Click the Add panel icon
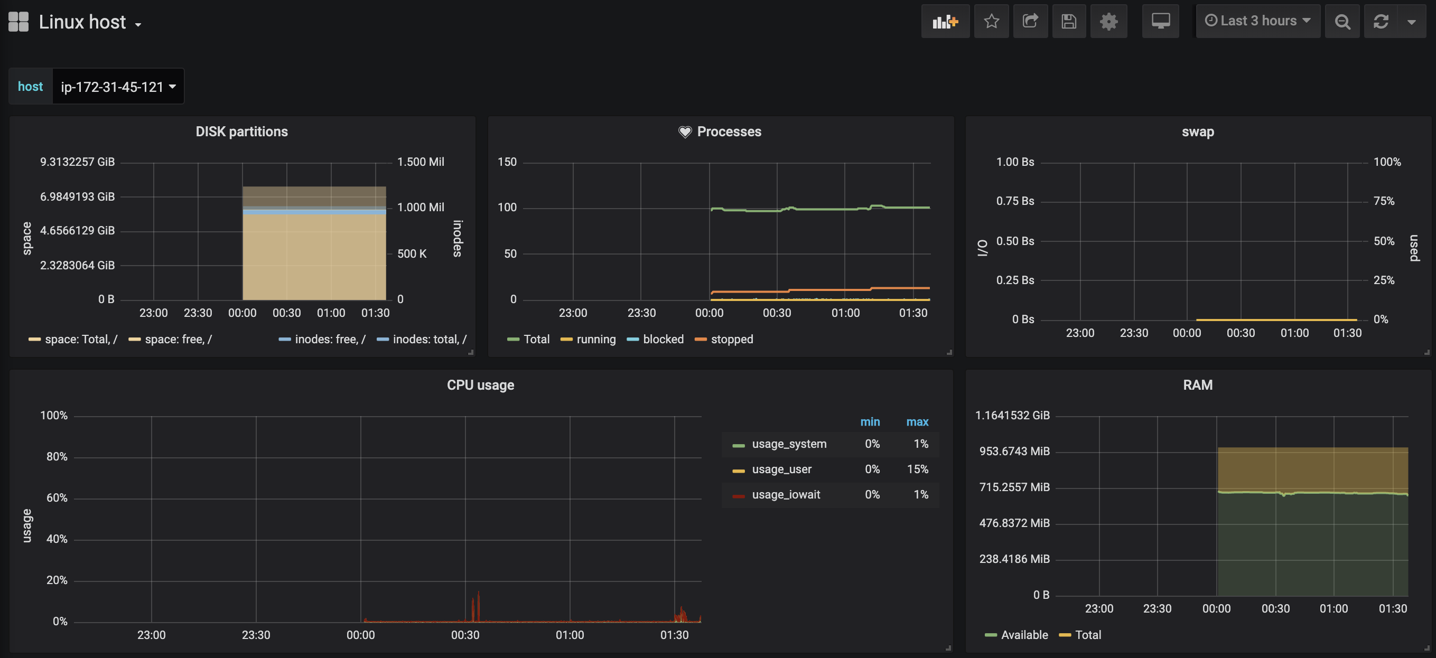The height and width of the screenshot is (658, 1436). click(945, 21)
